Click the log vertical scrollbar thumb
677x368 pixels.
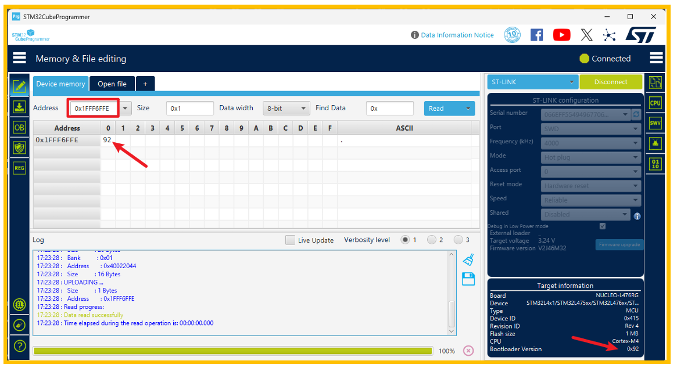(x=452, y=313)
